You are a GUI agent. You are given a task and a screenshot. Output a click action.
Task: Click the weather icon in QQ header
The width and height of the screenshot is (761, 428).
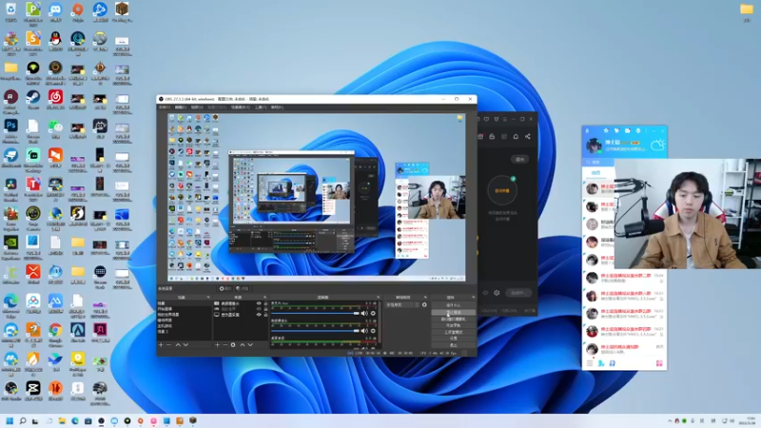(x=657, y=145)
